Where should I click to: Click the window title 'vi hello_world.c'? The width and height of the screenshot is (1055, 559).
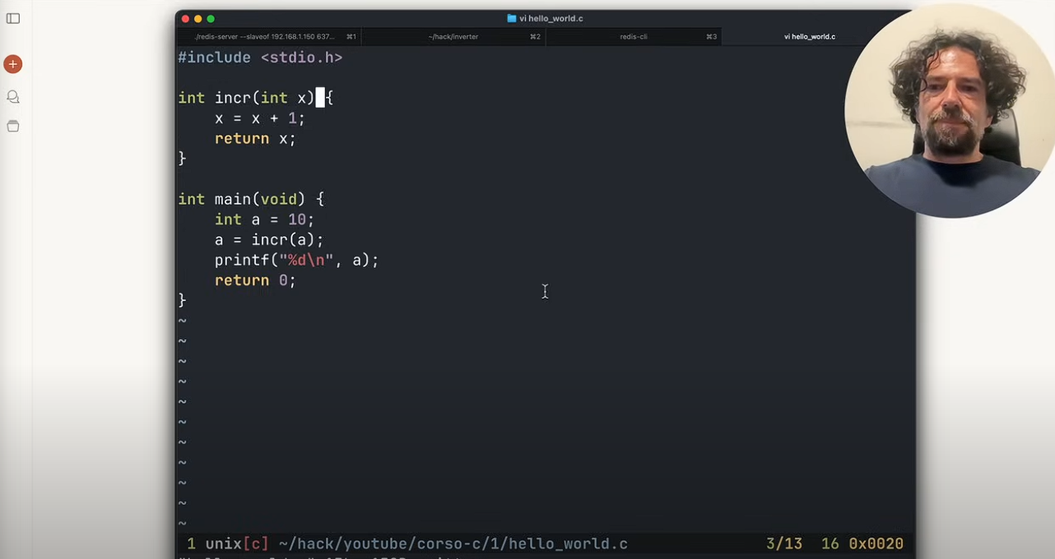tap(551, 18)
